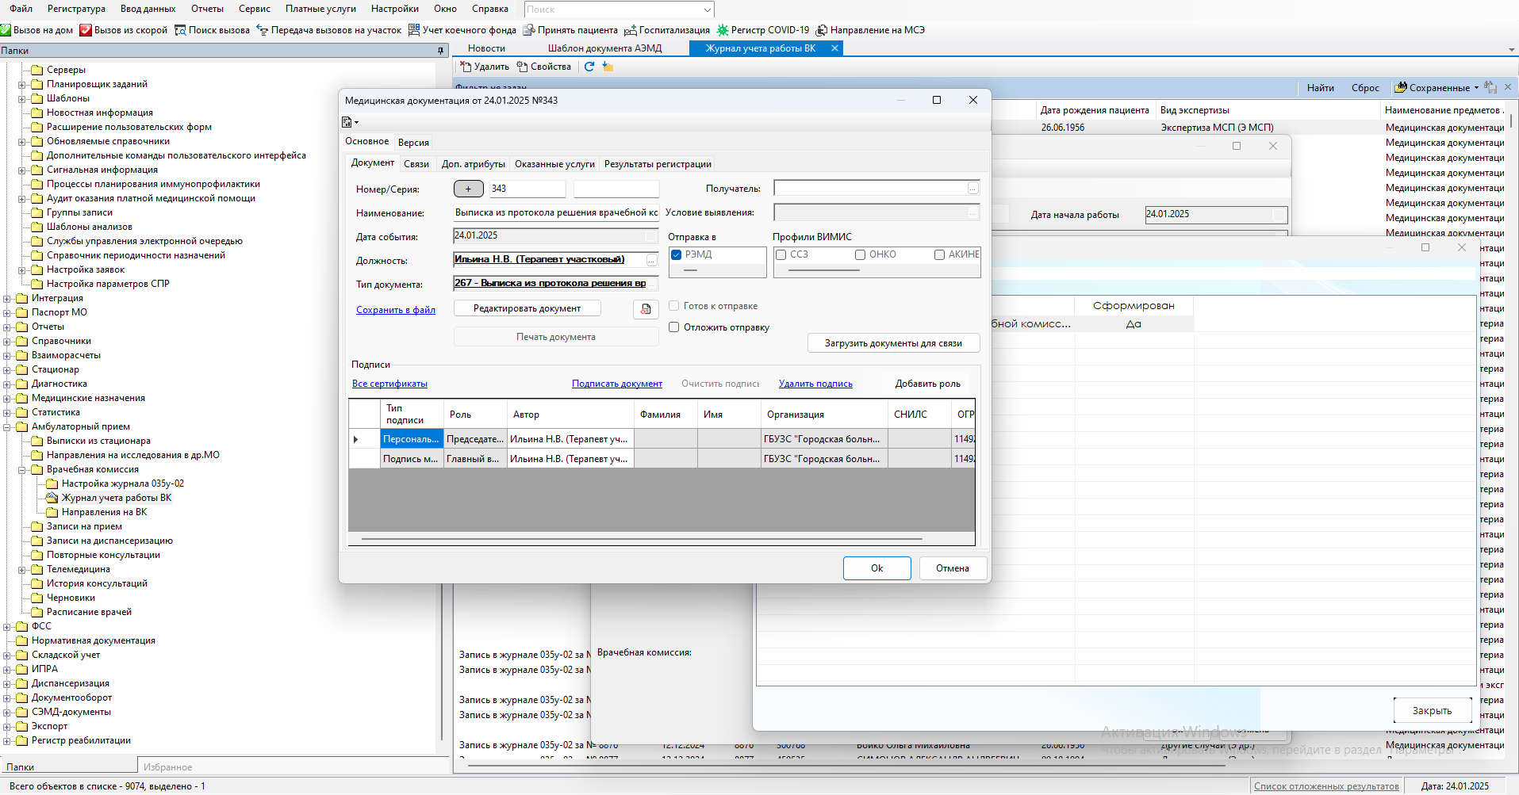
Task: Click the Вызов на дом toolbar icon
Action: pyautogui.click(x=6, y=30)
